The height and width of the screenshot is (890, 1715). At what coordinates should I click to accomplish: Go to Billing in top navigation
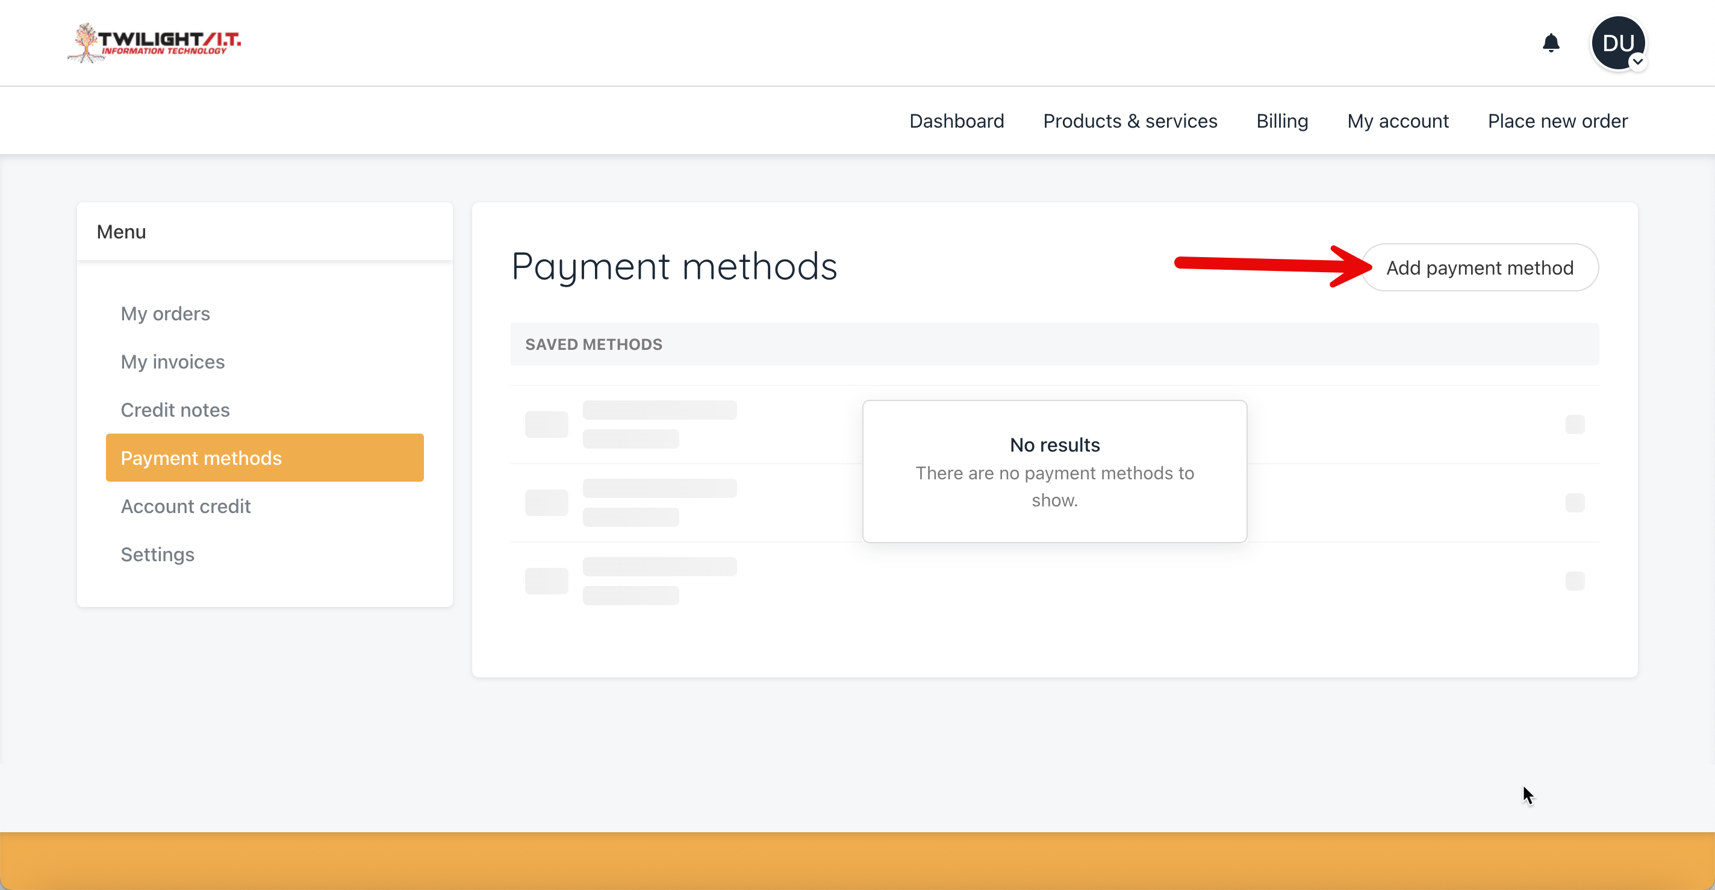pyautogui.click(x=1281, y=121)
